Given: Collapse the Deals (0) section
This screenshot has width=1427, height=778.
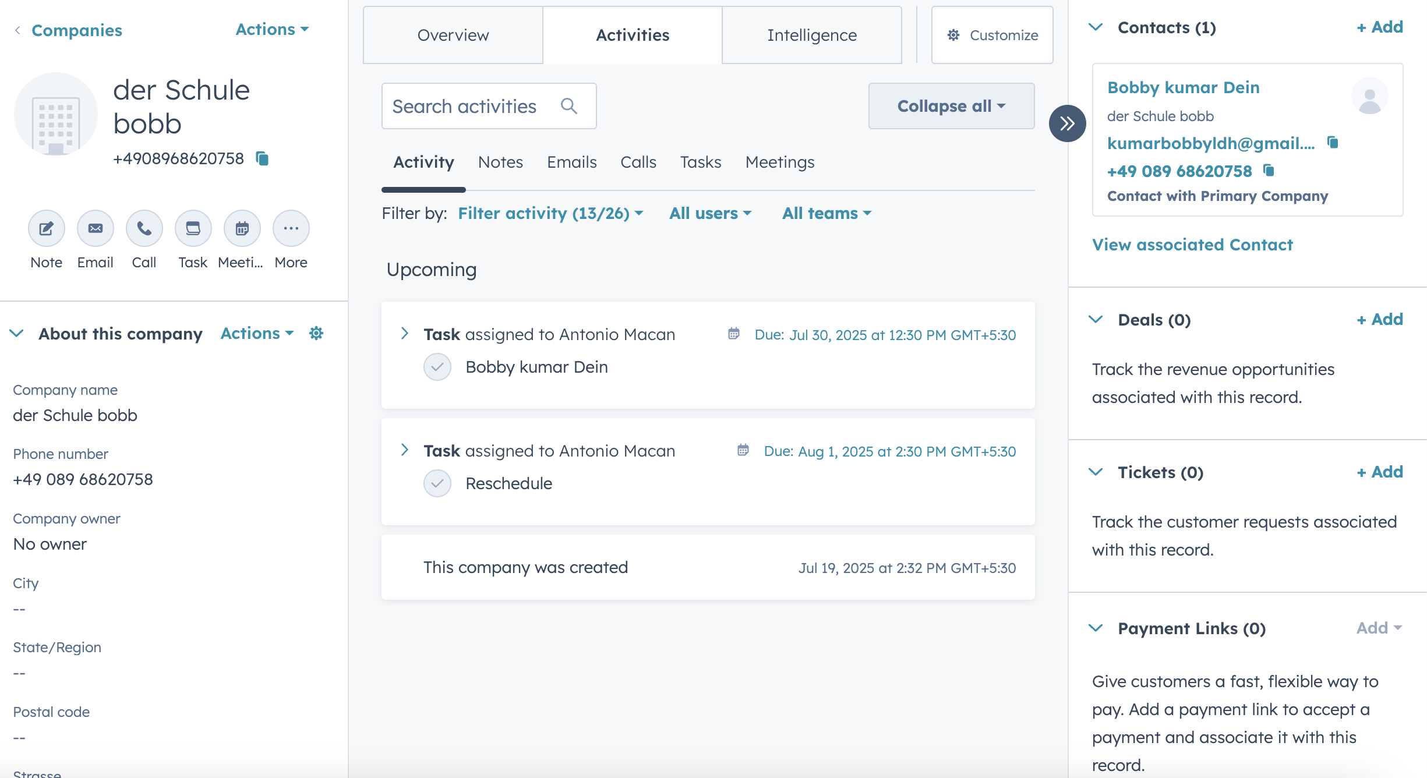Looking at the screenshot, I should pyautogui.click(x=1096, y=320).
